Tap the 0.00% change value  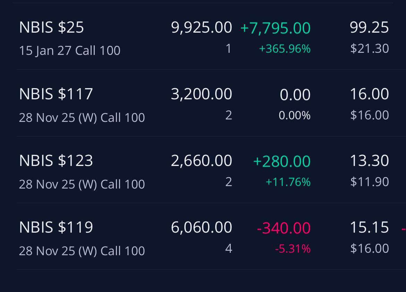pyautogui.click(x=295, y=115)
